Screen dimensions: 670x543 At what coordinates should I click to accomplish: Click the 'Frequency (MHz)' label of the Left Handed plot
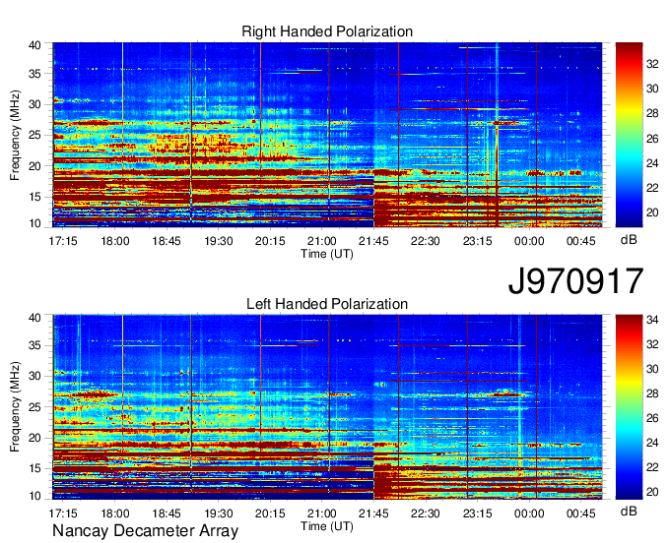pos(15,407)
